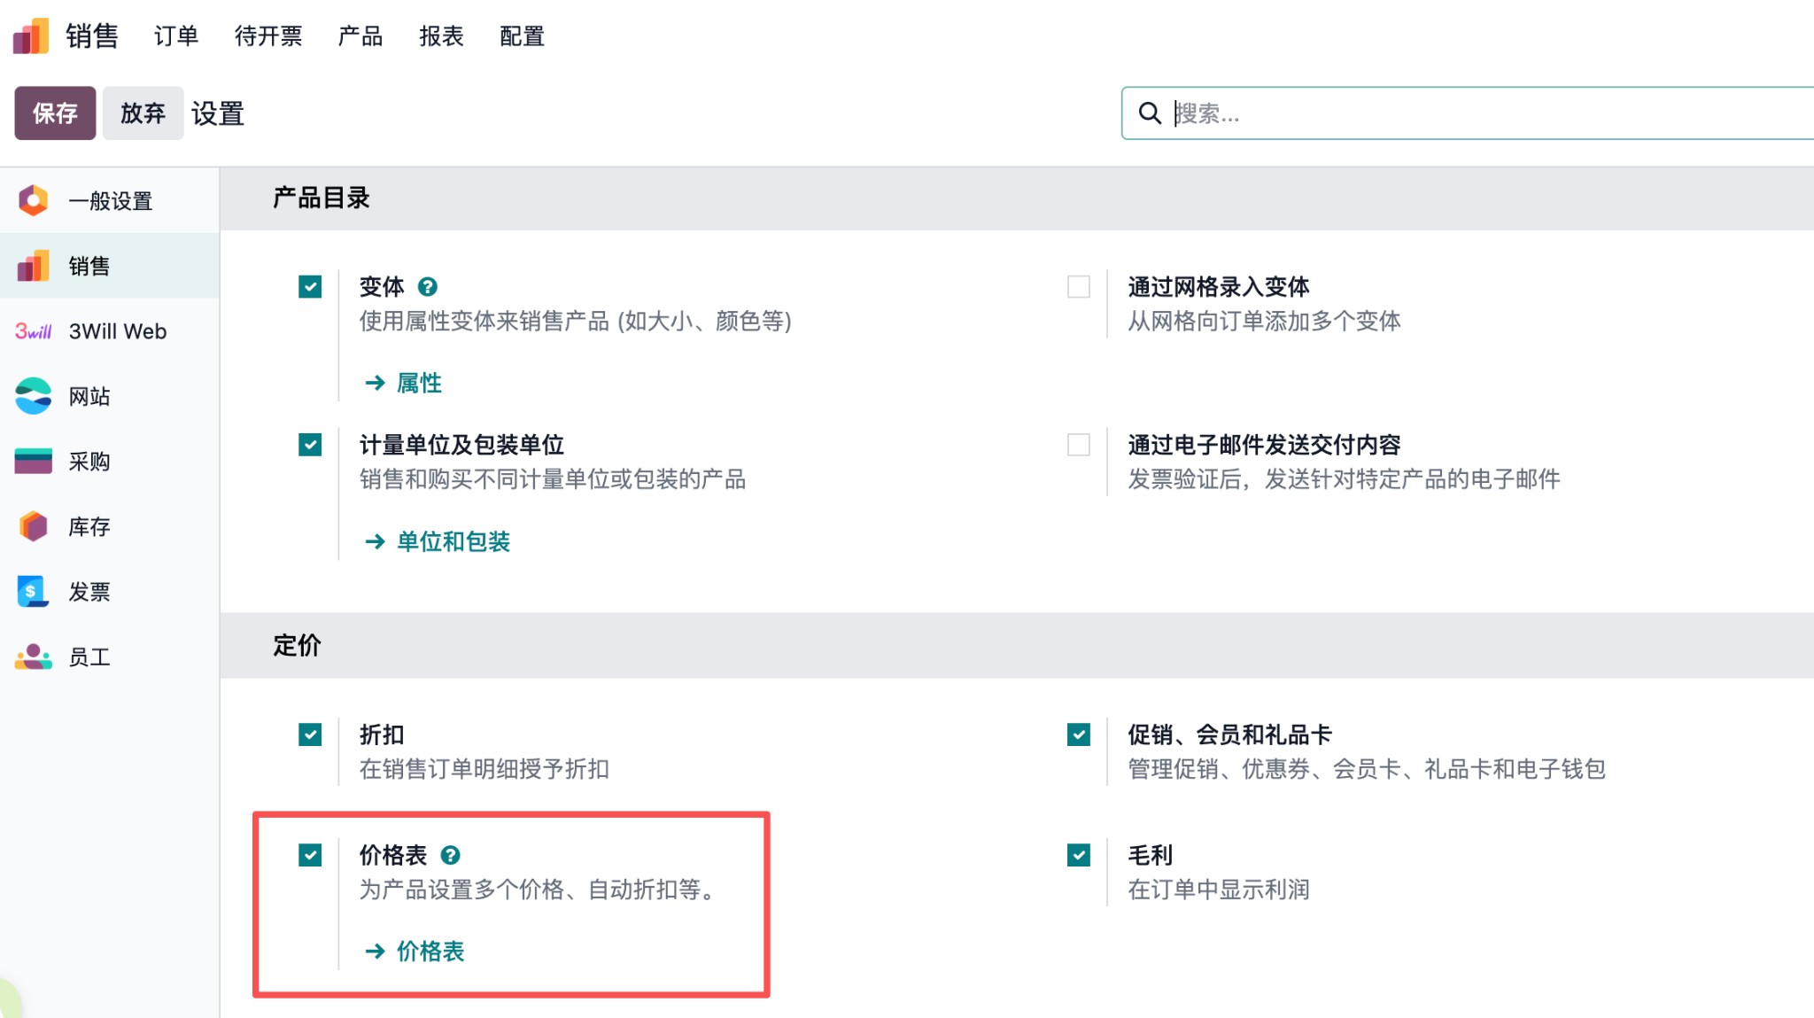
Task: Select 员工 in sidebar
Action: pyautogui.click(x=110, y=657)
